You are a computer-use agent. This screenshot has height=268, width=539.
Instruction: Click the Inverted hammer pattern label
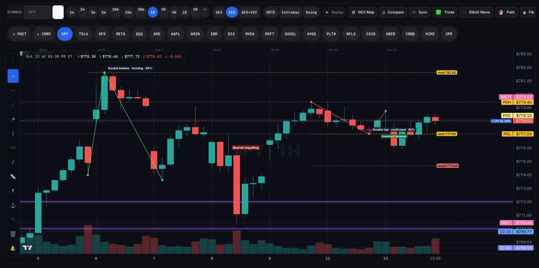(x=394, y=136)
